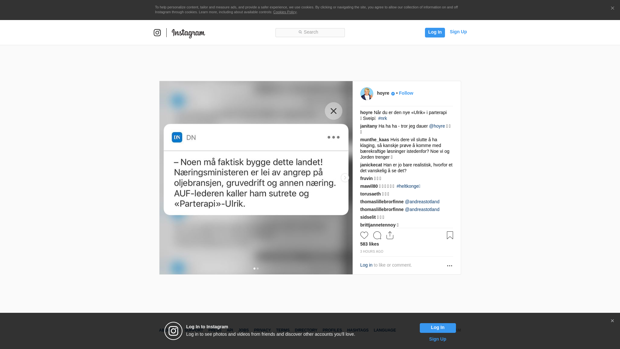Open first @andreastotland mention

422,202
